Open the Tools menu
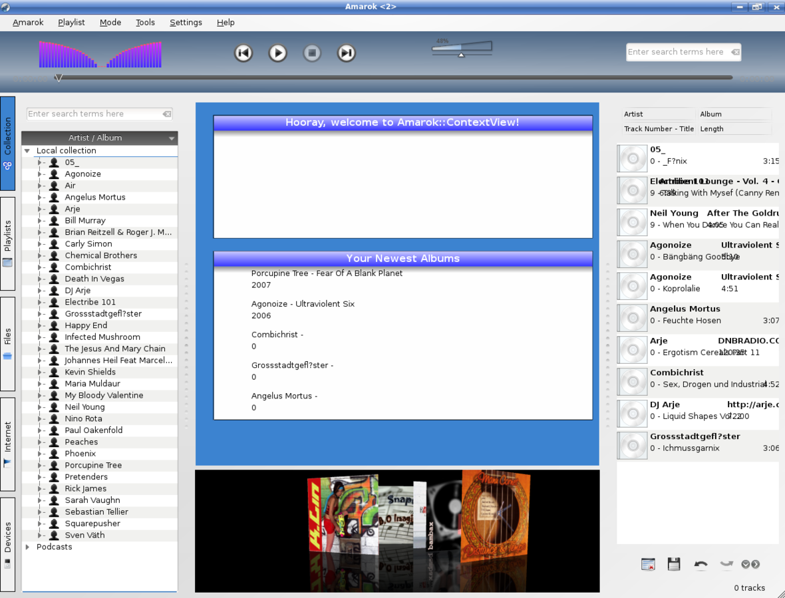This screenshot has height=598, width=785. [145, 22]
